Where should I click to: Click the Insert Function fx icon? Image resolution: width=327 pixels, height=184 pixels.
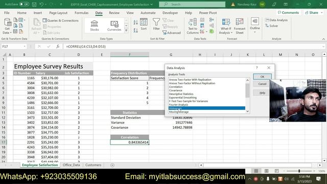click(x=58, y=47)
